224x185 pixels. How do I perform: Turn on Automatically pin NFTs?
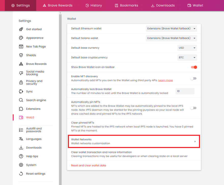tap(193, 108)
